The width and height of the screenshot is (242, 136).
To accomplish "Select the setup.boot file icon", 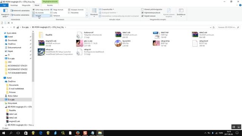I will click(195, 43).
